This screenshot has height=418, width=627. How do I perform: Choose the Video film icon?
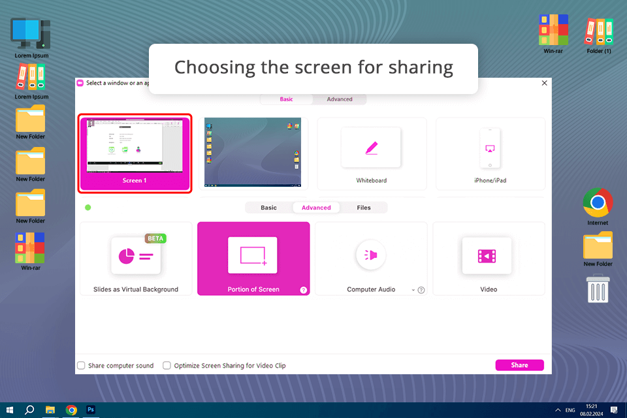pos(487,255)
